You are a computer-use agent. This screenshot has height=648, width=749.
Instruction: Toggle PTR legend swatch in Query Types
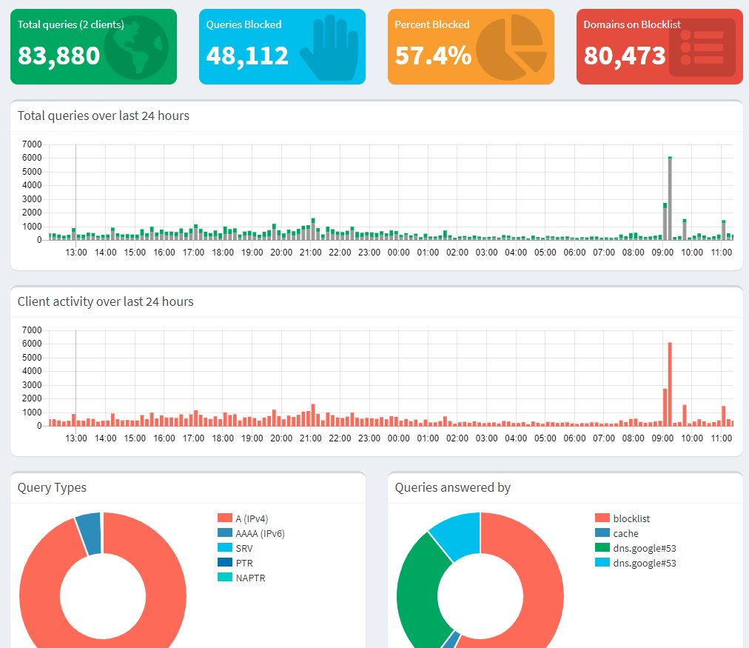225,562
